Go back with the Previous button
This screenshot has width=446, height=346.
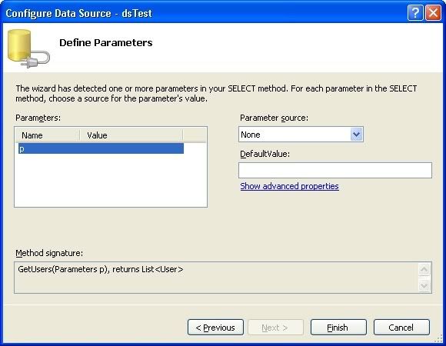(x=215, y=328)
